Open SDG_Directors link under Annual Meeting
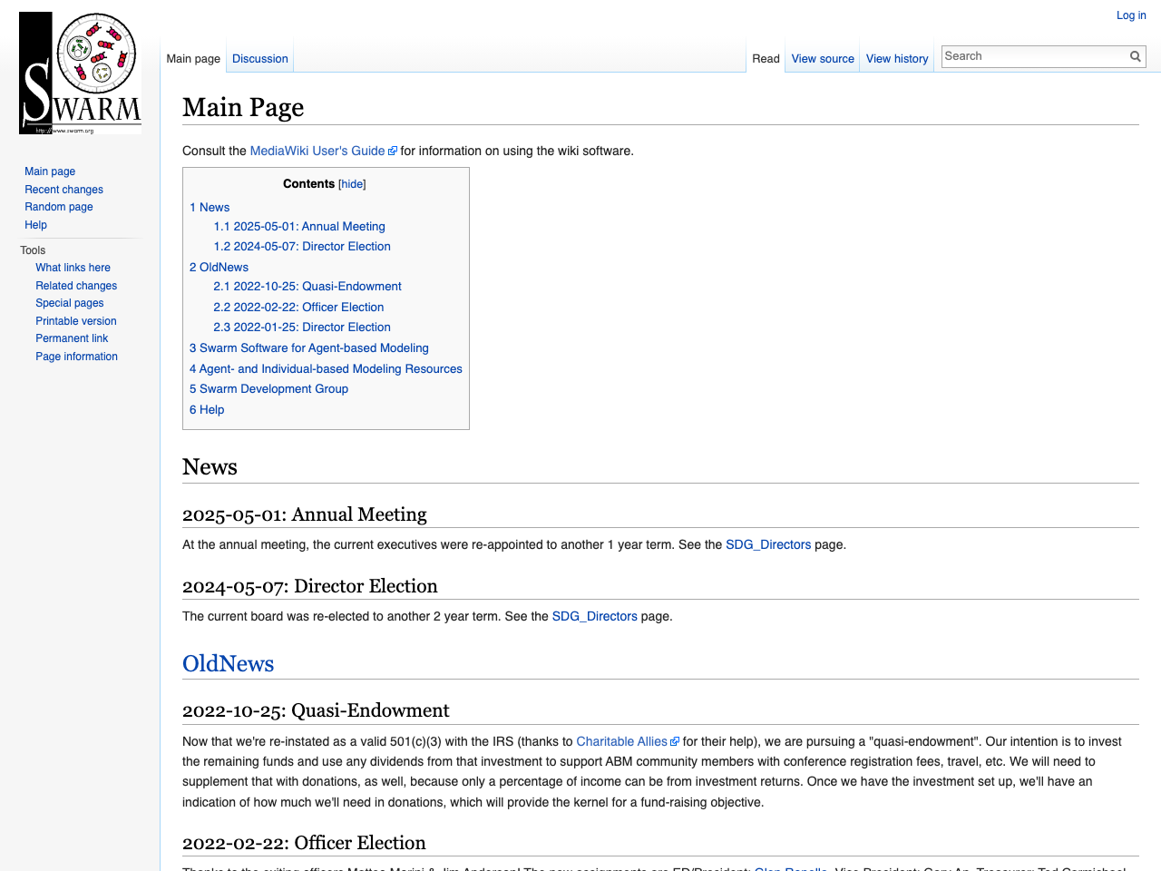This screenshot has height=871, width=1161. point(767,545)
